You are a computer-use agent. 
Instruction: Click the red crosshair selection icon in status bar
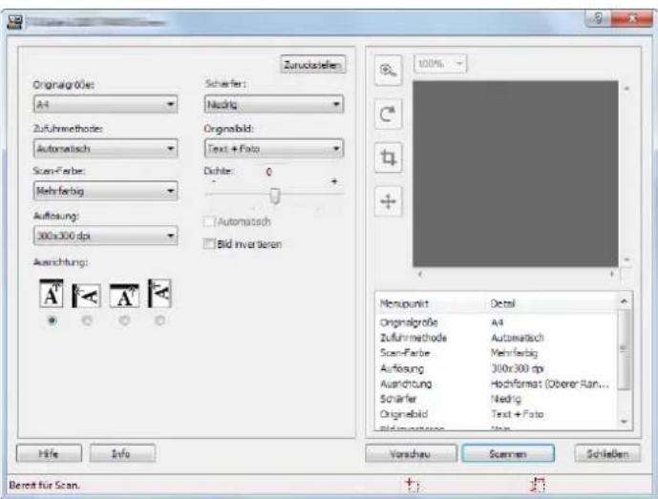413,485
